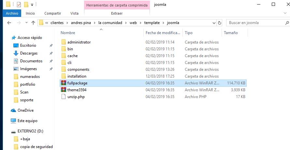Open numerados folder in sidebar
The height and width of the screenshot is (150, 290).
(30, 77)
